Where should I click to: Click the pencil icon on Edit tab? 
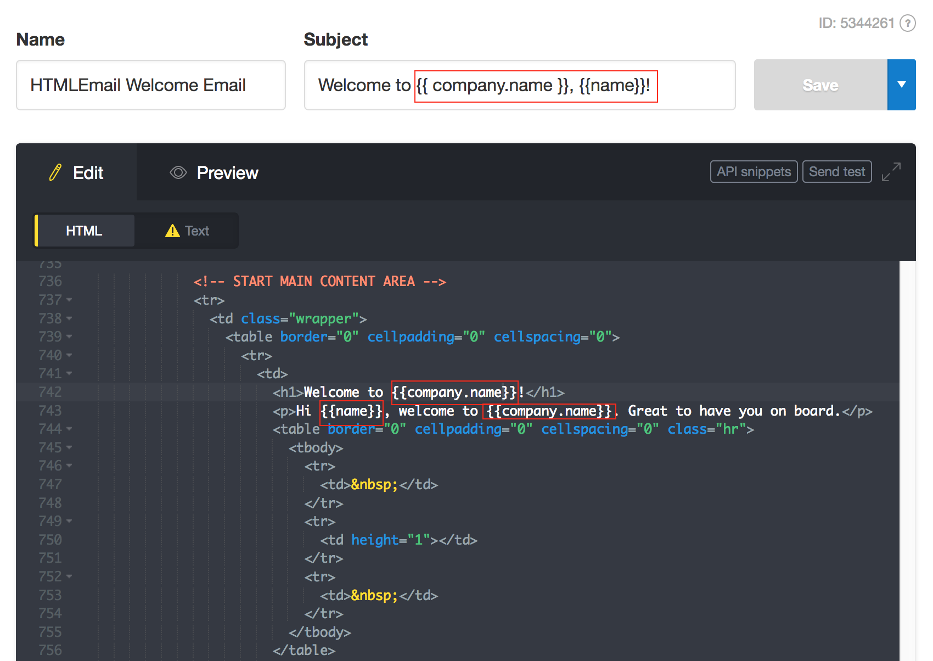55,172
